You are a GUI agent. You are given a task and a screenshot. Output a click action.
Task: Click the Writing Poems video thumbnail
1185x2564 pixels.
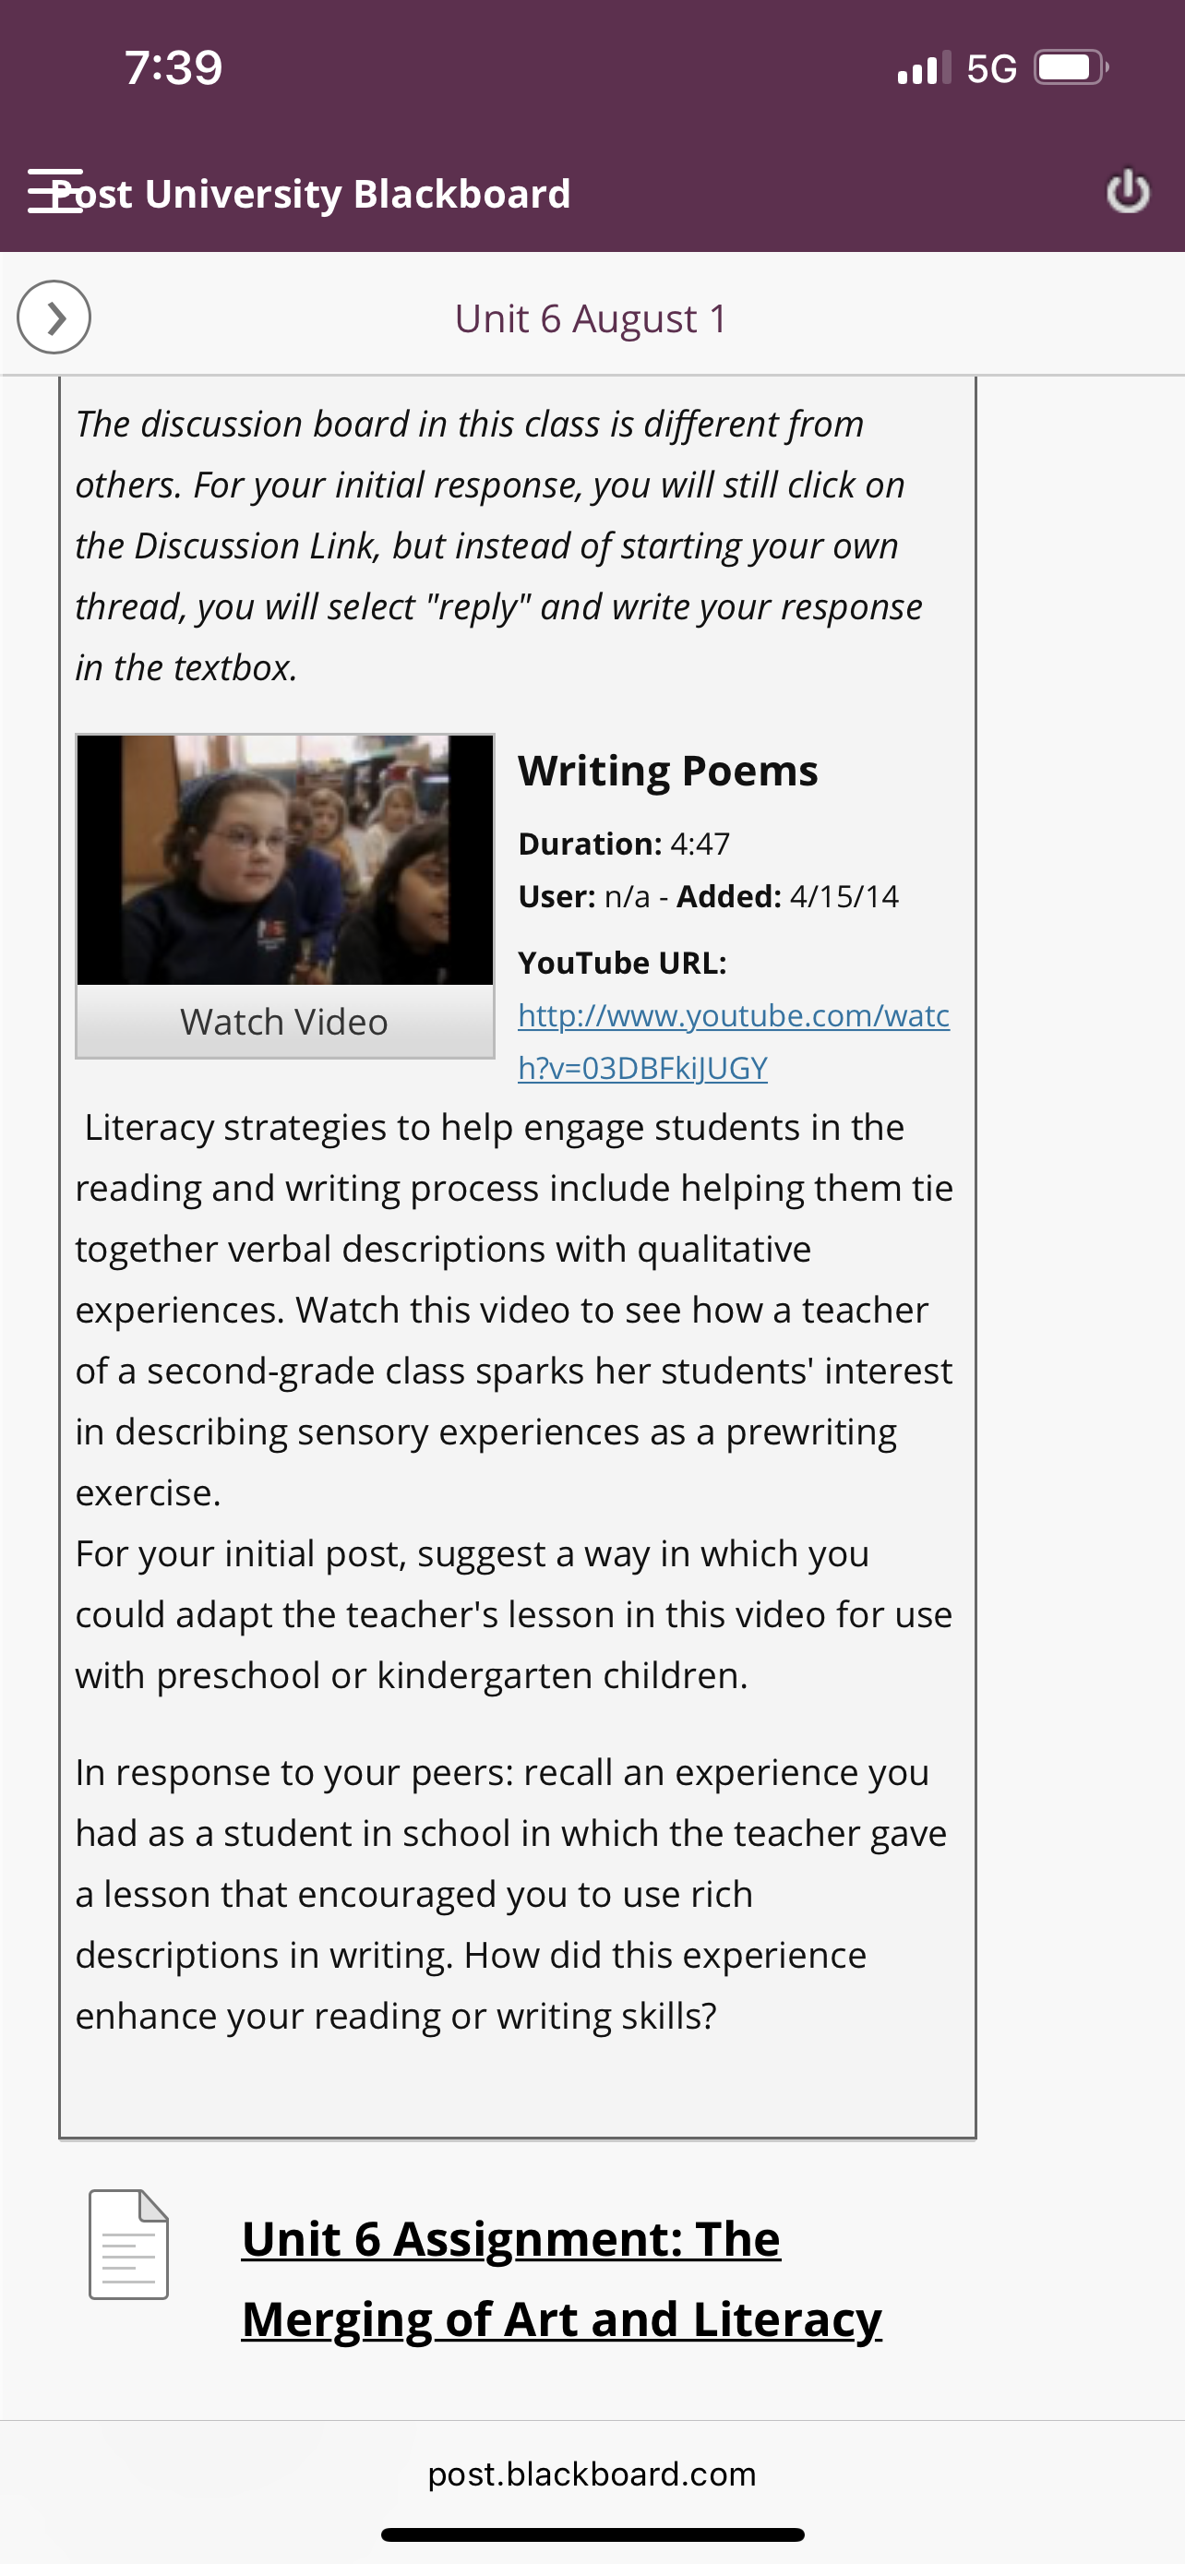pos(284,860)
